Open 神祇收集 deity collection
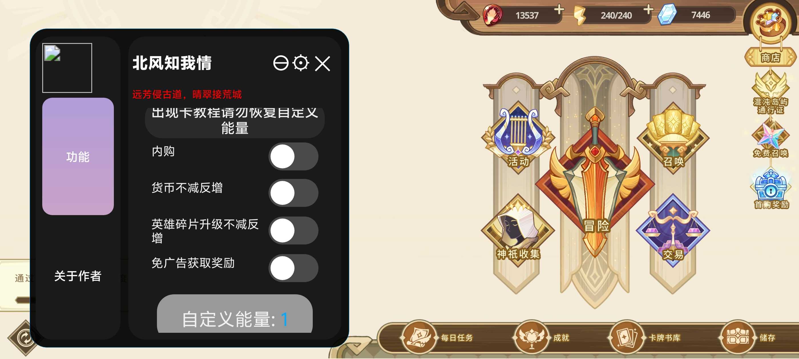The image size is (799, 359). point(518,230)
